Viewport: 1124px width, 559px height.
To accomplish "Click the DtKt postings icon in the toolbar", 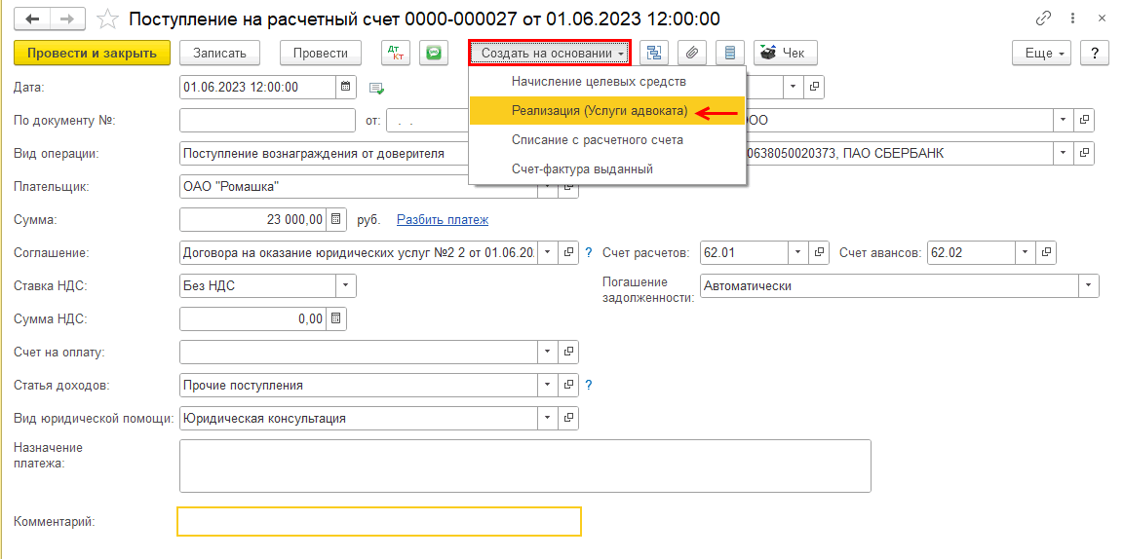I will click(x=395, y=53).
